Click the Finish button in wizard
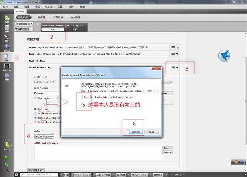The height and width of the screenshot is (177, 247). point(136,132)
